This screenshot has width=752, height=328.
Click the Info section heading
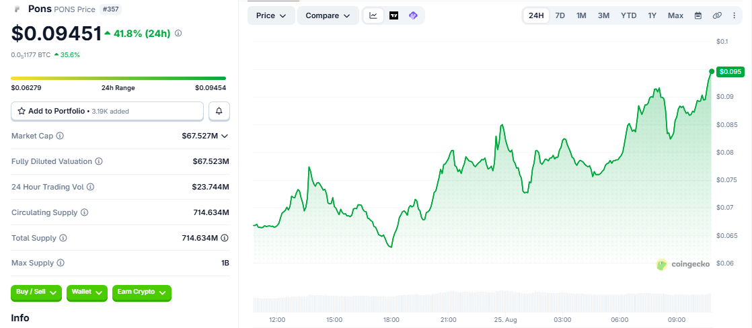tap(20, 318)
